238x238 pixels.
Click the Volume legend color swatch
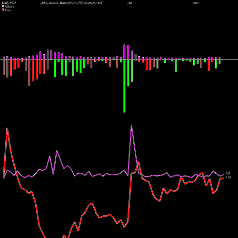point(3,6)
